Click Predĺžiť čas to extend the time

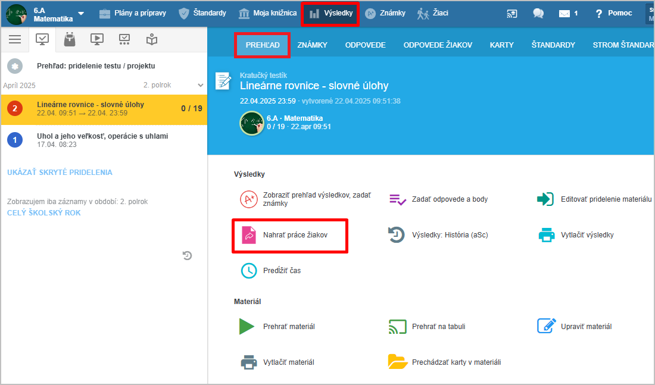(282, 271)
